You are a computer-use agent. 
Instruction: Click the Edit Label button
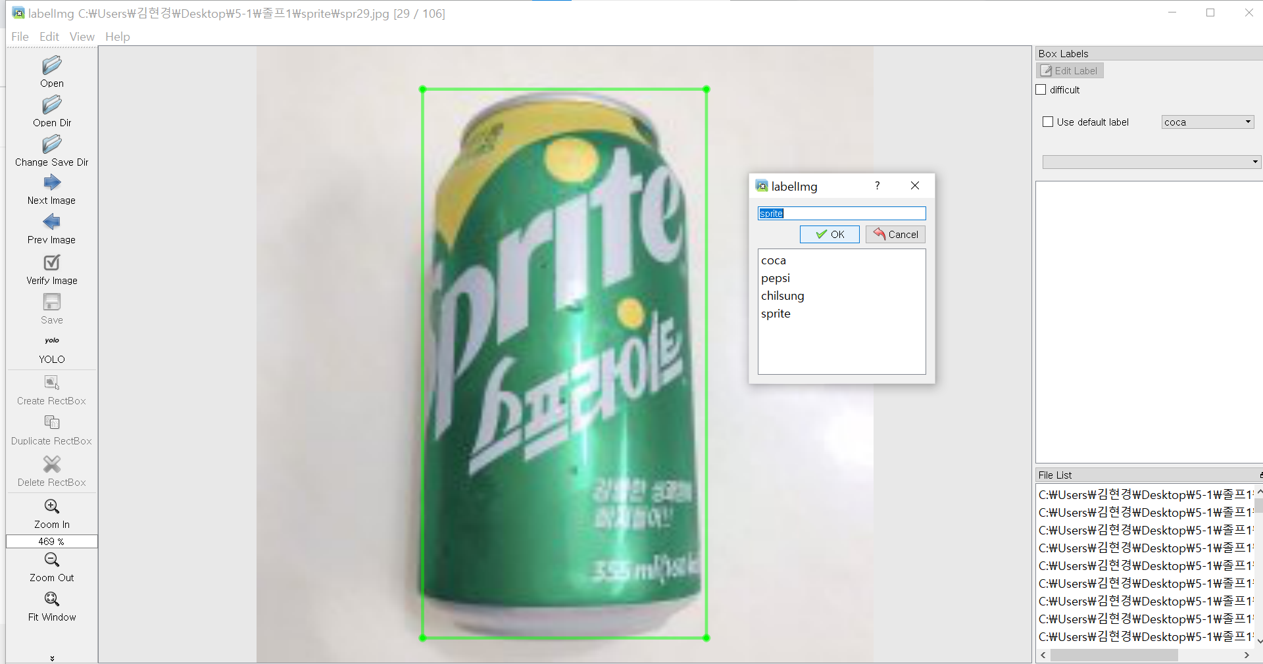pos(1070,70)
